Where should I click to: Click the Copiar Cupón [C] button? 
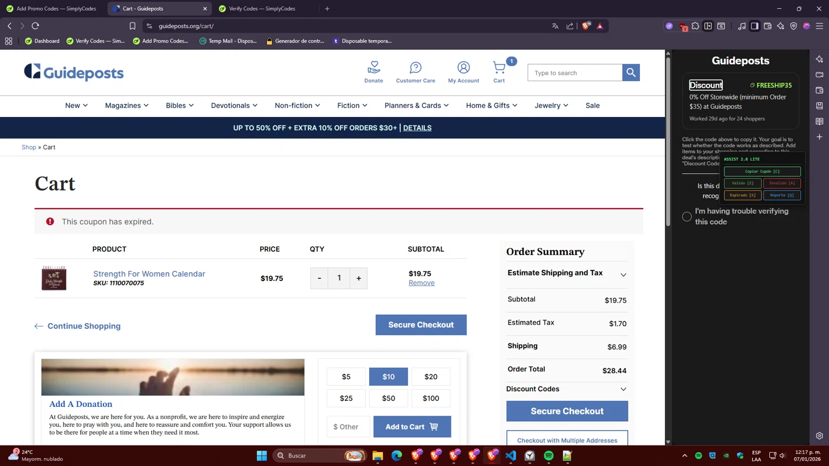(762, 171)
